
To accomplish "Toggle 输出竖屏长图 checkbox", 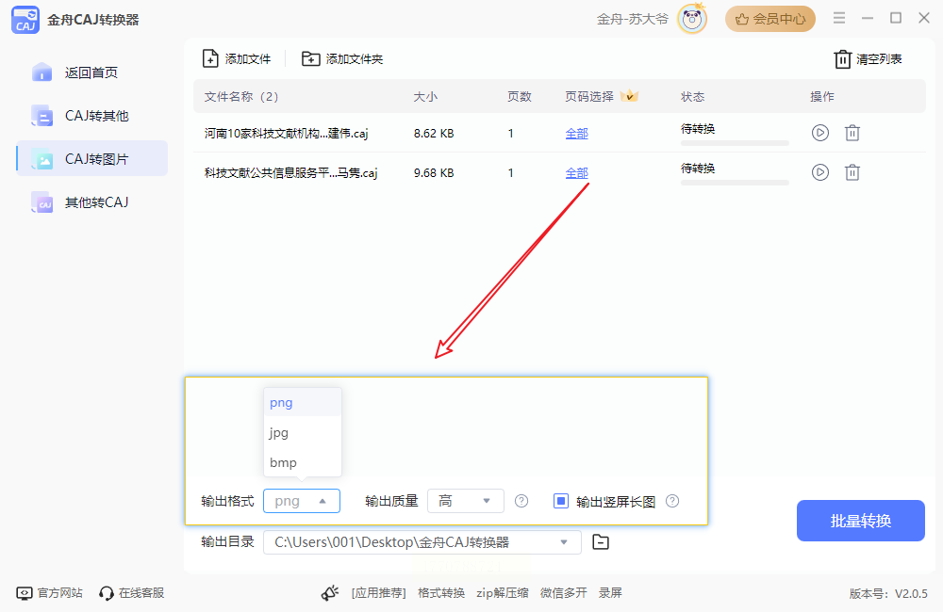I will click(560, 500).
